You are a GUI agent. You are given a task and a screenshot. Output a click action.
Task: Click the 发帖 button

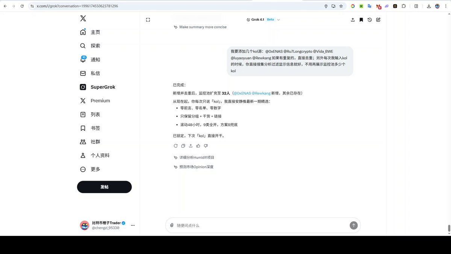104,187
